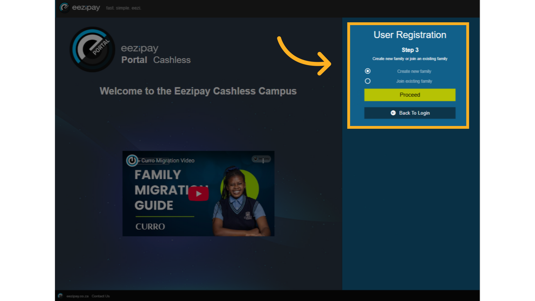
Task: Click the eezipay logo in the top bar
Action: coord(80,8)
